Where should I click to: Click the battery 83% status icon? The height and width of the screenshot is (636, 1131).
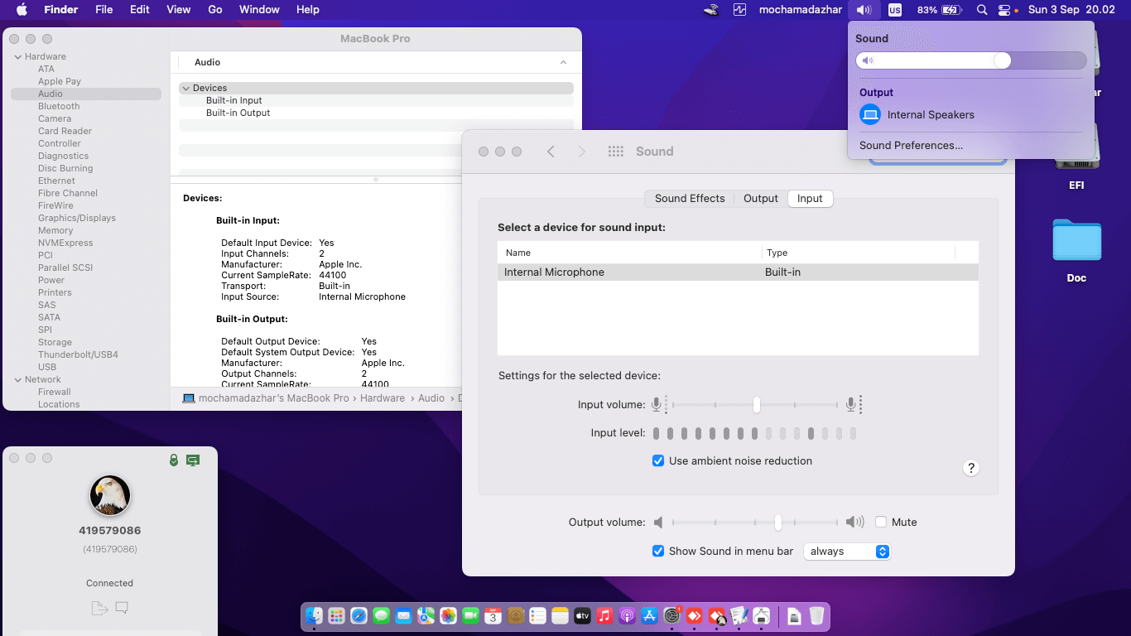tap(939, 10)
